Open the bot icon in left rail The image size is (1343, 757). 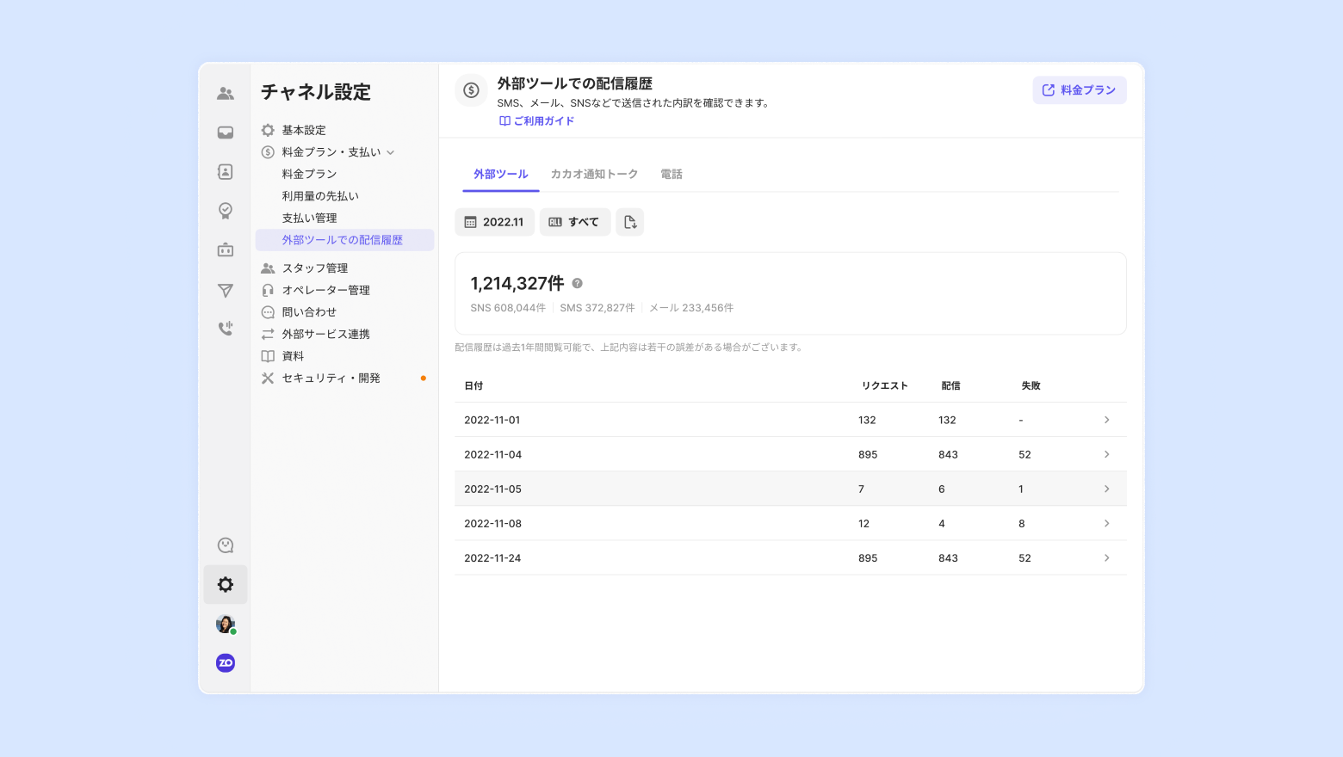(226, 250)
